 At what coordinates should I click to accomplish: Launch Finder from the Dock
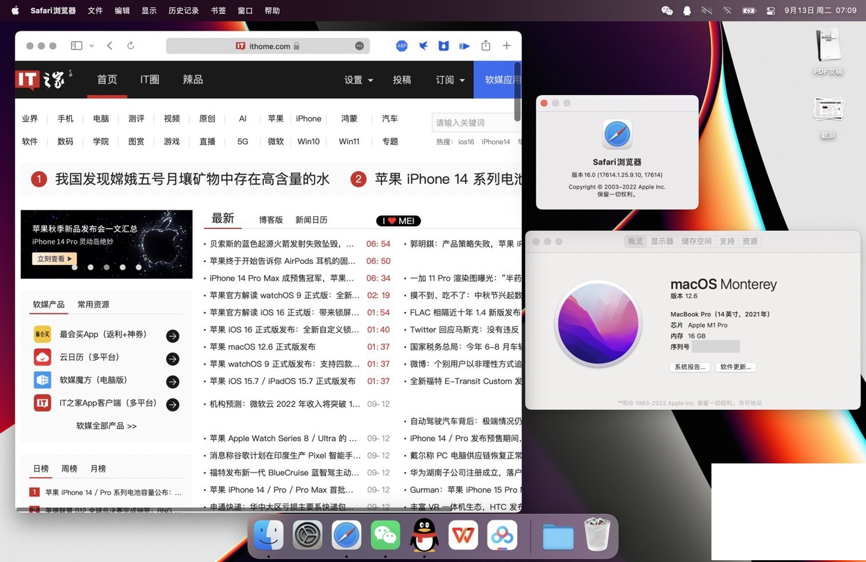[268, 534]
